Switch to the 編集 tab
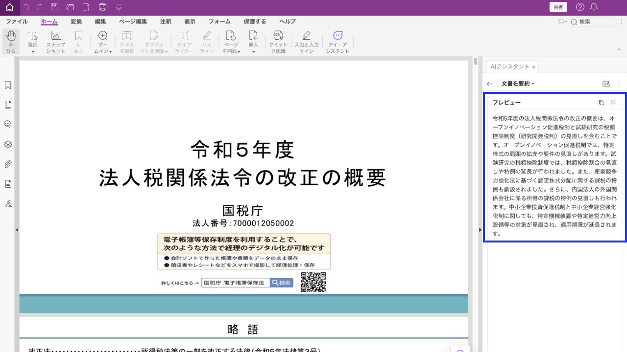 [100, 22]
